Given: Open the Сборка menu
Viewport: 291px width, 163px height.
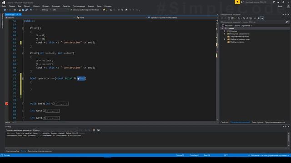Looking at the screenshot, I should click(x=36, y=6).
